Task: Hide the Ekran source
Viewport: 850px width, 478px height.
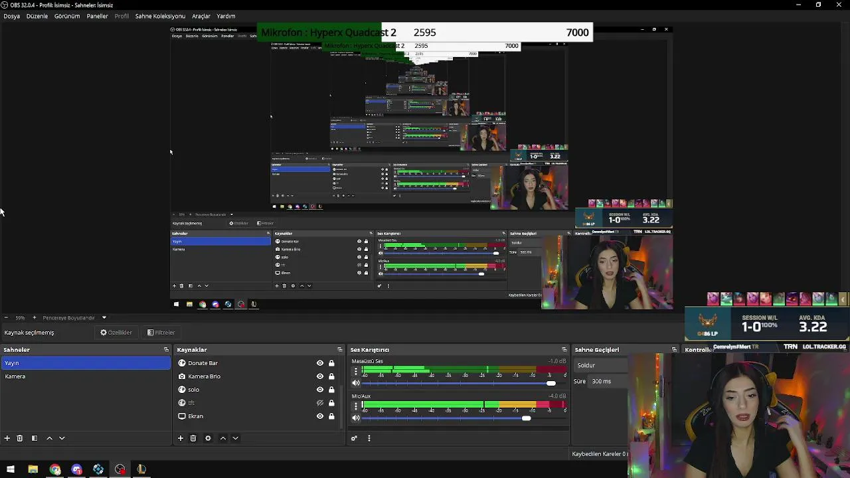Action: pyautogui.click(x=320, y=416)
